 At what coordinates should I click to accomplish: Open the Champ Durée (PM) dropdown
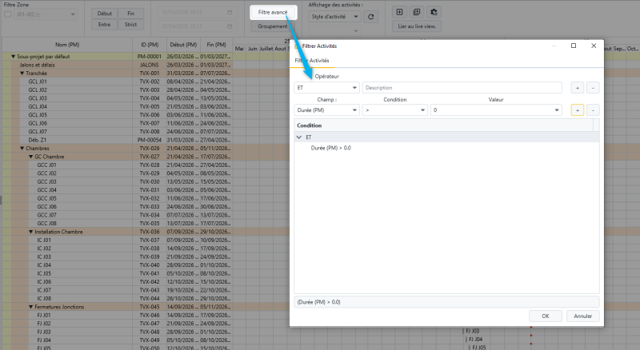pos(326,110)
